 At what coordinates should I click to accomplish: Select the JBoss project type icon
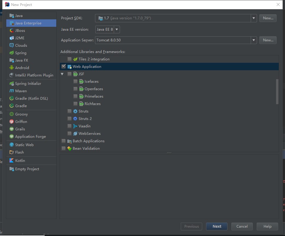tap(12, 31)
